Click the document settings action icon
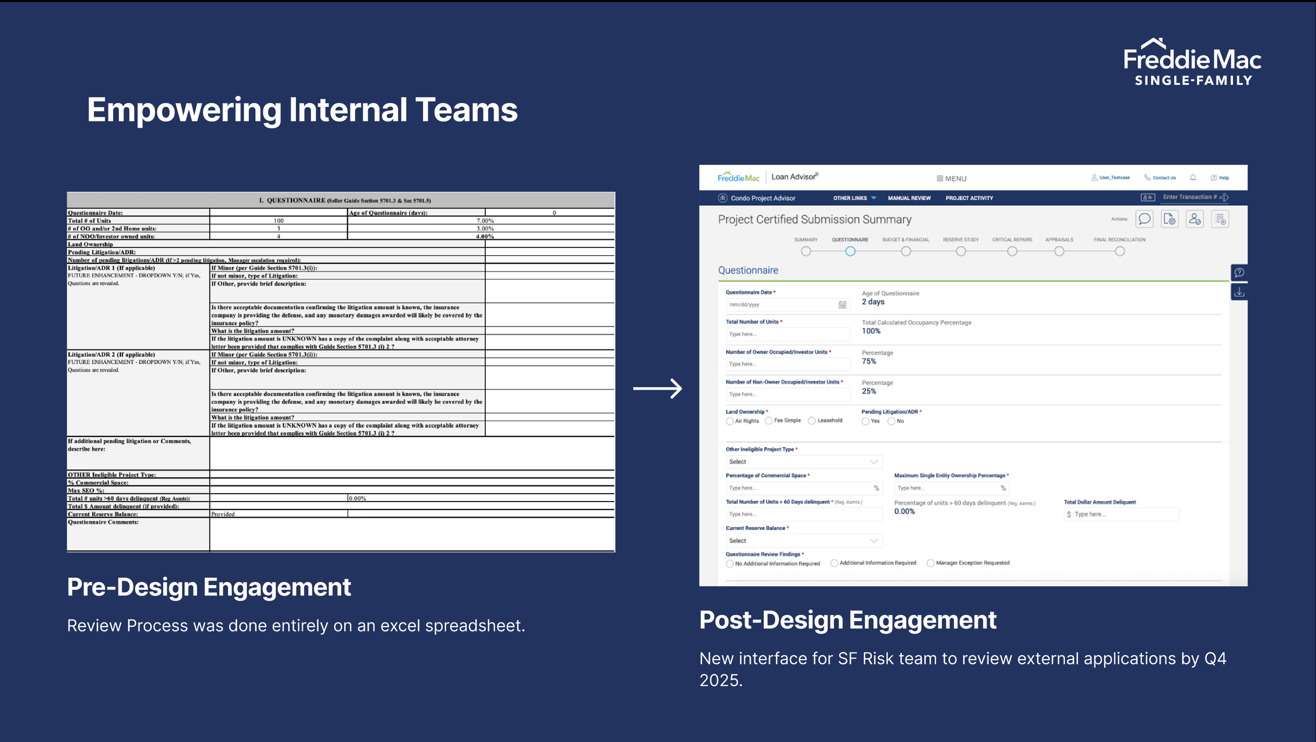Image resolution: width=1316 pixels, height=742 pixels. [1170, 219]
